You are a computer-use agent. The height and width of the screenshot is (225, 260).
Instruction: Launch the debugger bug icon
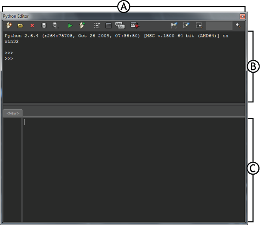135,25
